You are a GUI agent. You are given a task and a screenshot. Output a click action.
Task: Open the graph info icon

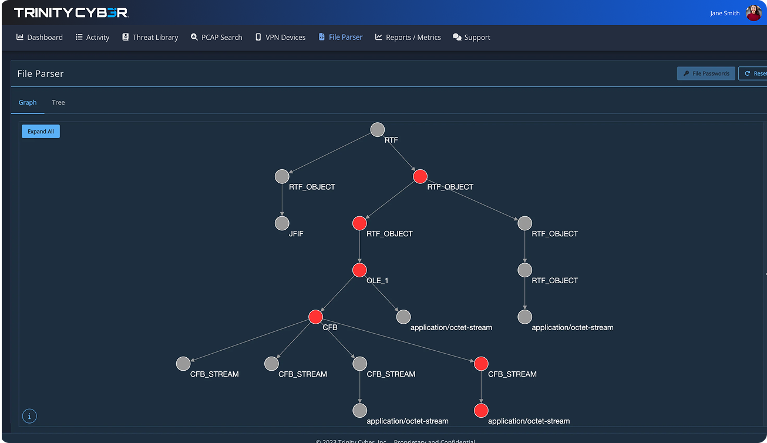(29, 417)
